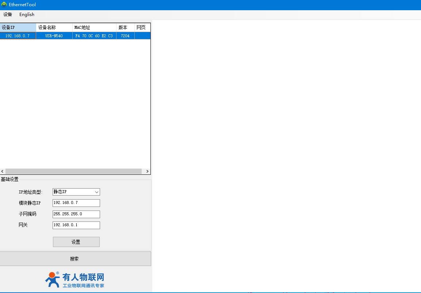The height and width of the screenshot is (293, 421).
Task: Click the 模块静态IP input field
Action: coord(76,203)
